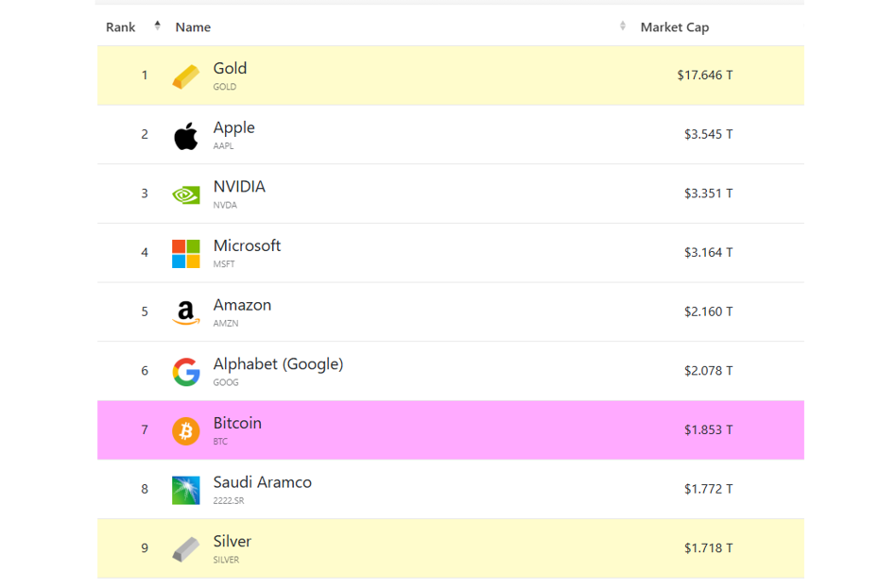Screen dimensions: 896x588
Task: Click the Silver bar icon
Action: (185, 549)
